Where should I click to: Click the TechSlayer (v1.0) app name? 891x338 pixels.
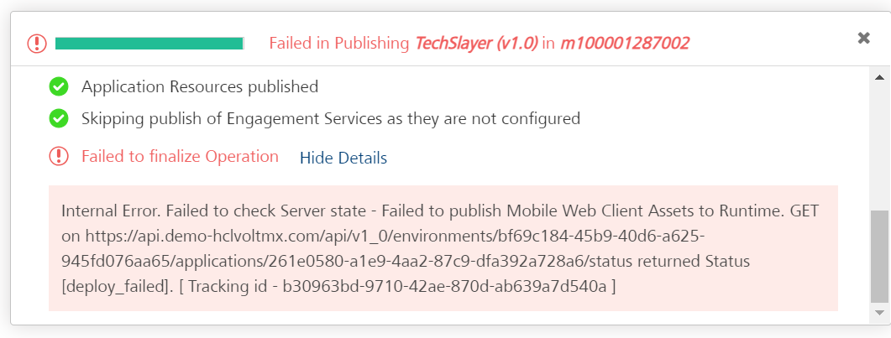pos(476,43)
